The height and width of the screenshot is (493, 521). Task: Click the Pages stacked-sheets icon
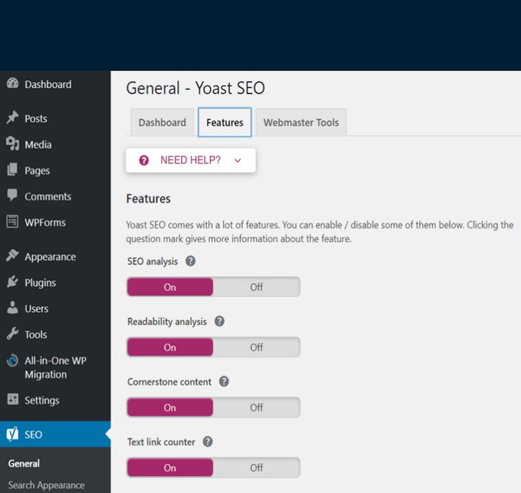tap(12, 169)
